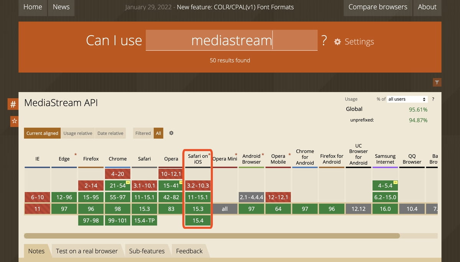The image size is (460, 262).
Task: Select Firefox 97-98 version cell
Action: [x=91, y=220]
